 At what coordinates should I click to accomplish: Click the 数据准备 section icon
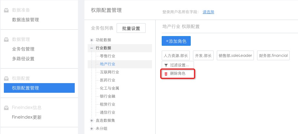click(x=6, y=10)
